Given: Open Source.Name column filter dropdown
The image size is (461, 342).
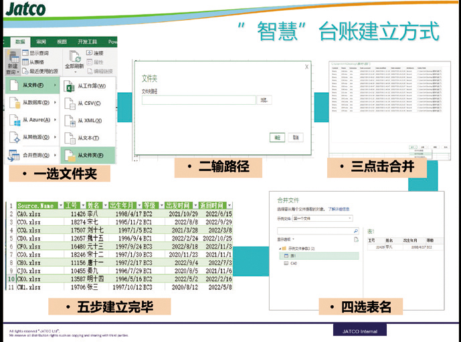Looking at the screenshot, I should tap(59, 206).
